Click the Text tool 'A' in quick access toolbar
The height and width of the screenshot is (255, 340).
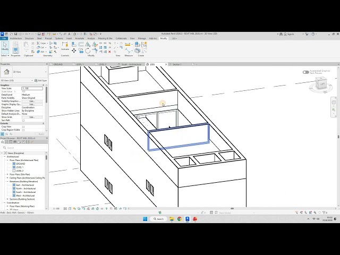point(69,34)
